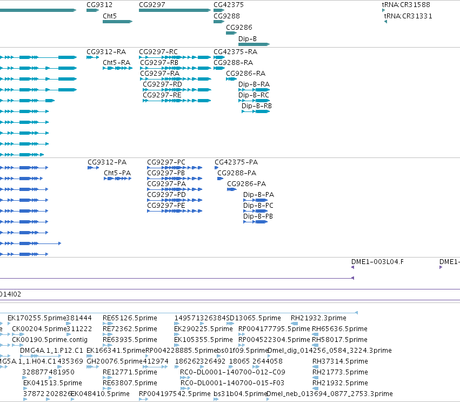Select the RE65126.5prime EST
Screen dimensions: 460x402
click(108, 324)
